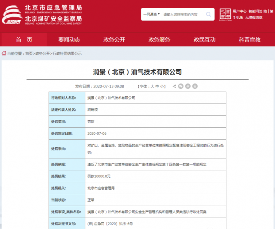Image resolution: width=275 pixels, height=229 pixels.
Task: Expand the 一网通查 search scope dropdown
Action: point(151,14)
